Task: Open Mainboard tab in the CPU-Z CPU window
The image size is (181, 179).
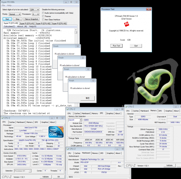Action: pyautogui.click(x=21, y=122)
